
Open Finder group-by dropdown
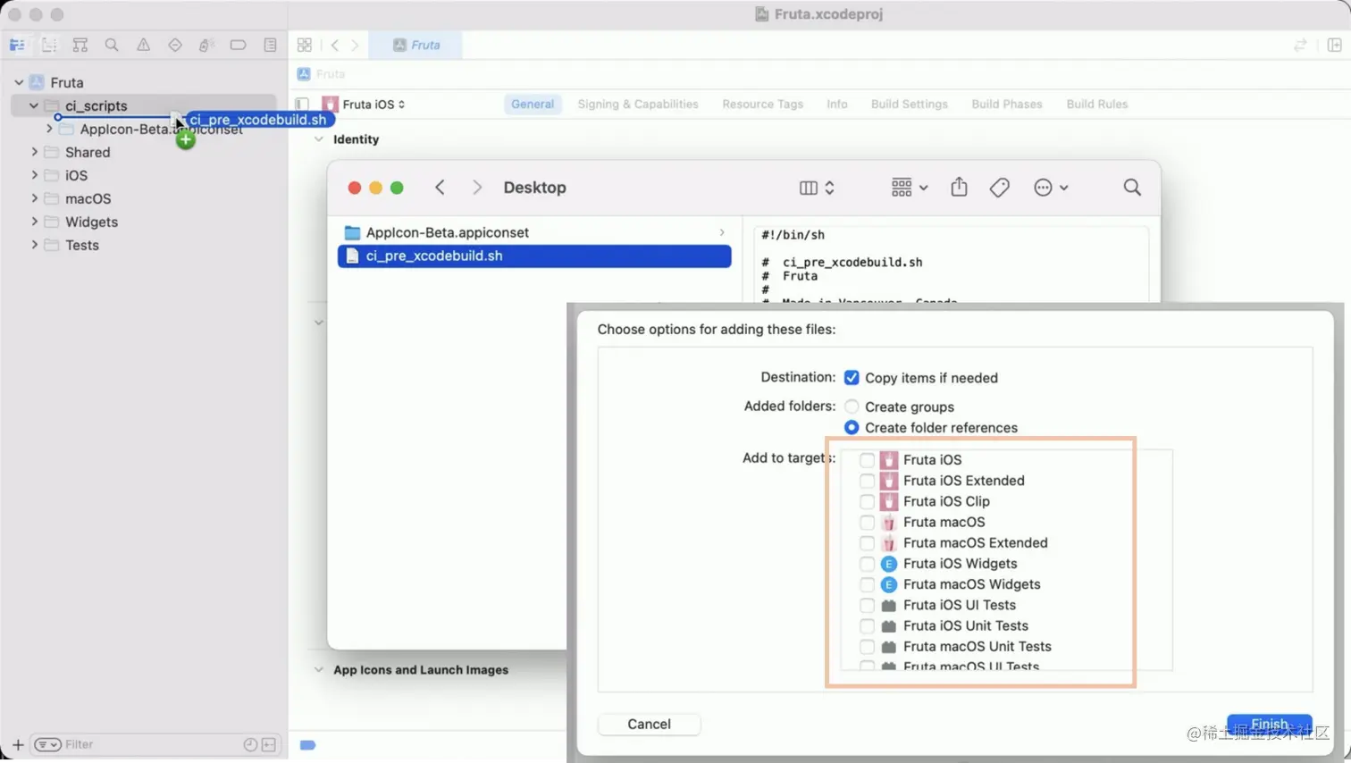(910, 188)
